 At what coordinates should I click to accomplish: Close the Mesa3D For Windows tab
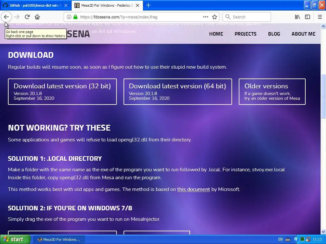pyautogui.click(x=138, y=5)
